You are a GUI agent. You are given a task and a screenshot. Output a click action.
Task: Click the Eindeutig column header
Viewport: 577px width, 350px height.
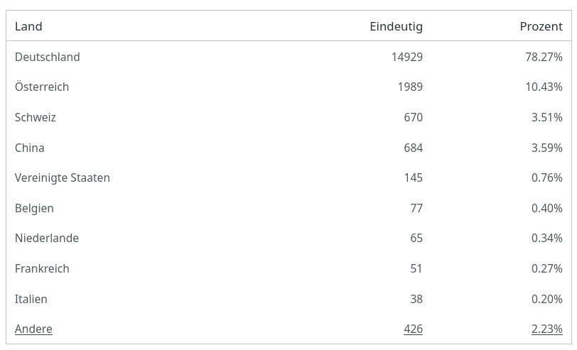(396, 26)
